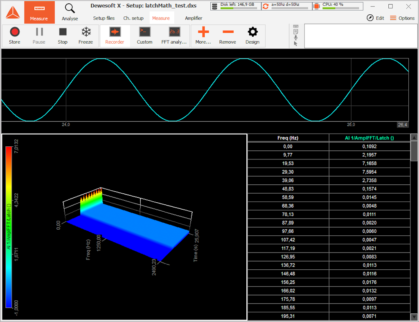Select the 0,00 frequency cell
Viewport: 419px width, 322px height.
coord(288,146)
